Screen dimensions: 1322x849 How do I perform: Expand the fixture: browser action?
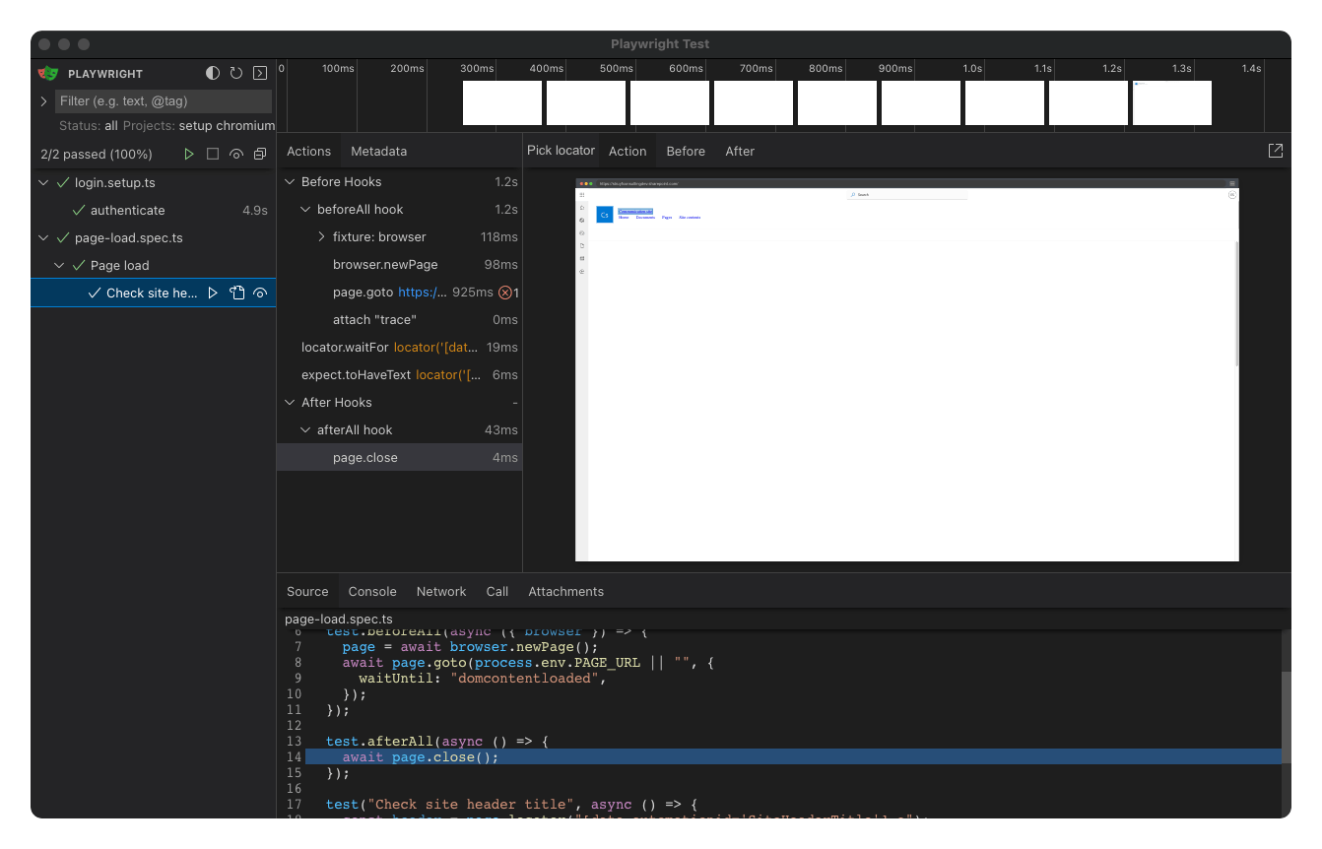tap(322, 237)
